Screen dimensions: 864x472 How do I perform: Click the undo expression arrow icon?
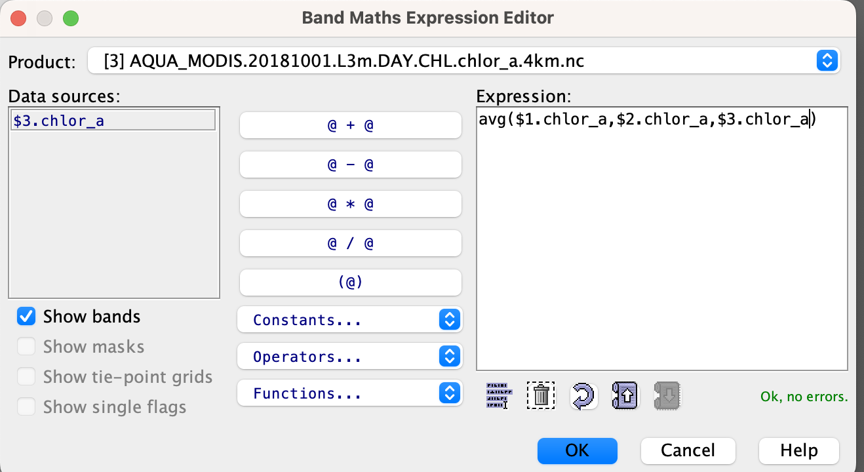click(583, 395)
